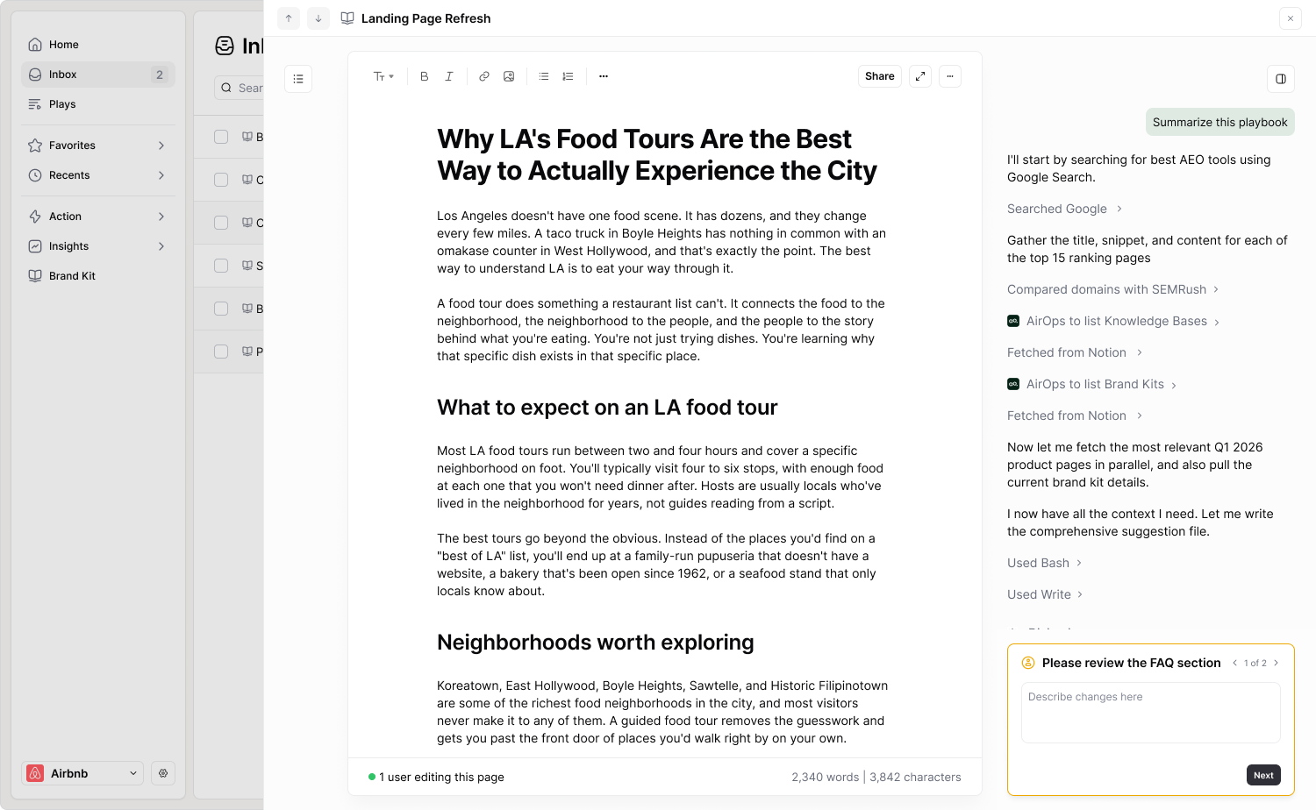The height and width of the screenshot is (810, 1316).
Task: Check the second inbox item checkbox
Action: click(220, 180)
